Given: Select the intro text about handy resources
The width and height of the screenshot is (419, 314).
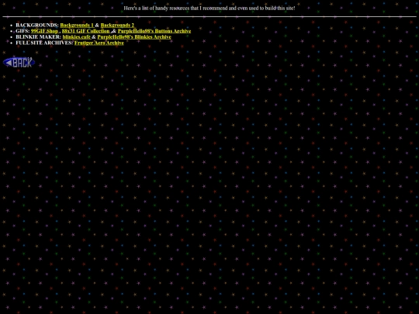Looking at the screenshot, I should coord(209,9).
